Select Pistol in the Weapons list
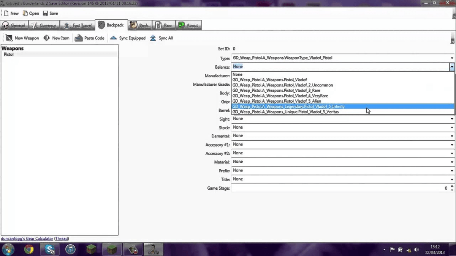 tap(9, 55)
